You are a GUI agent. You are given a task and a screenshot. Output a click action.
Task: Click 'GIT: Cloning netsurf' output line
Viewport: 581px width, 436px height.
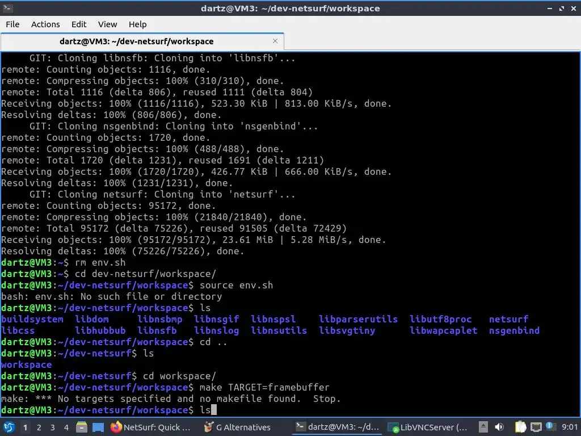tap(162, 194)
